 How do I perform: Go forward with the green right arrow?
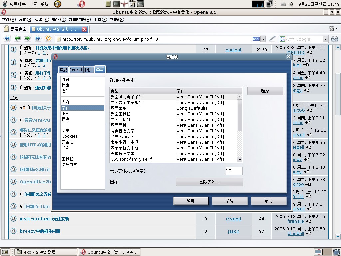point(27,39)
